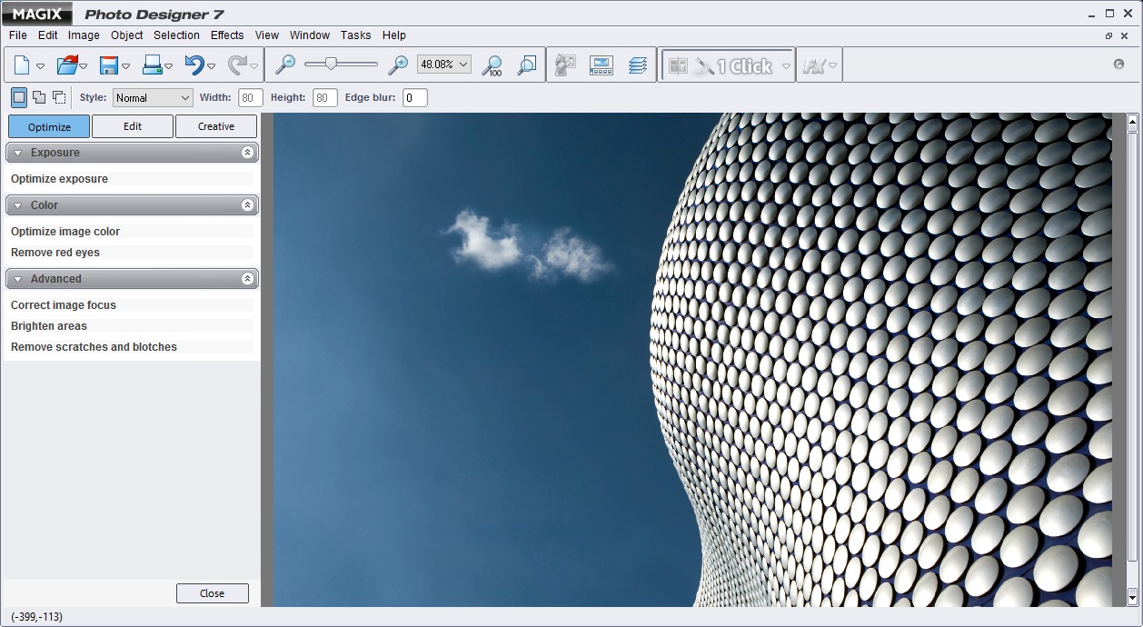Open the Image menu
The width and height of the screenshot is (1143, 627).
pos(84,35)
